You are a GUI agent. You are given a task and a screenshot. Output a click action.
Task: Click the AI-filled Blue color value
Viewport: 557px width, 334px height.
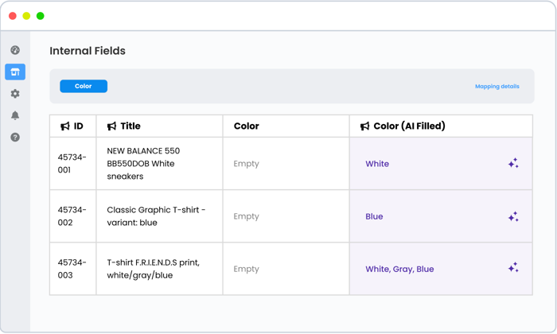(374, 216)
